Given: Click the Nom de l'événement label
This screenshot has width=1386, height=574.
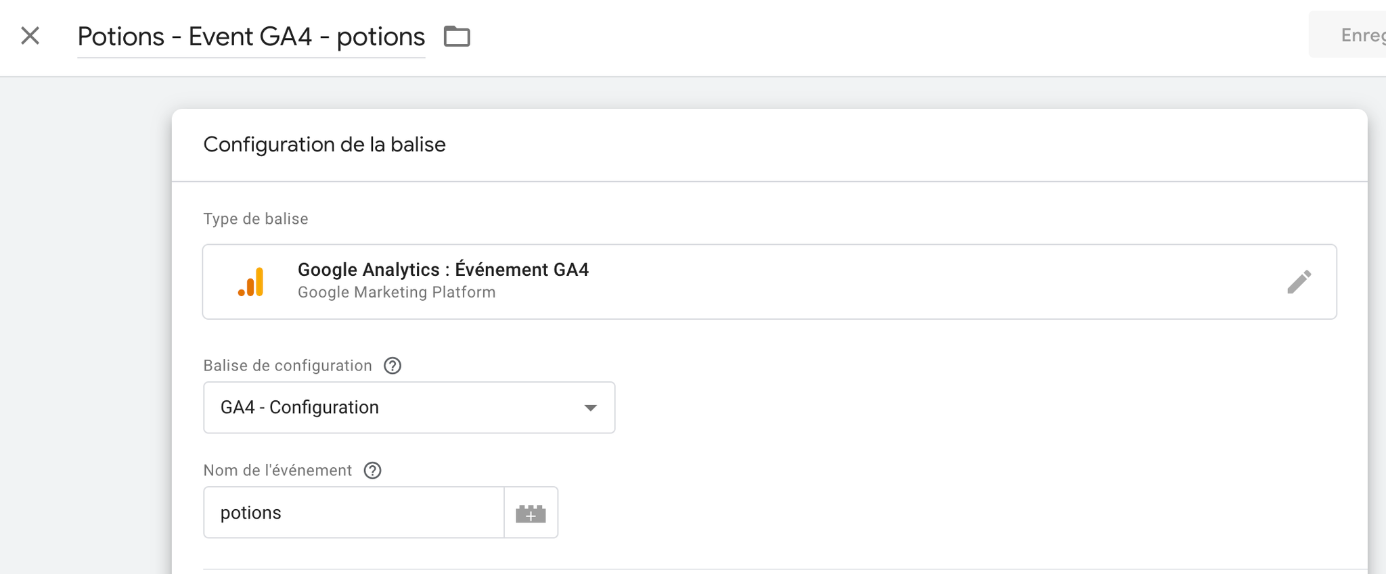Looking at the screenshot, I should tap(277, 471).
